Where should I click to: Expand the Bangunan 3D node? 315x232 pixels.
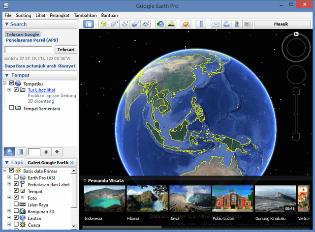(9, 211)
